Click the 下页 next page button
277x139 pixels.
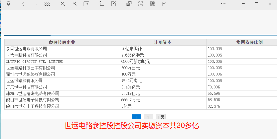coord(161,117)
